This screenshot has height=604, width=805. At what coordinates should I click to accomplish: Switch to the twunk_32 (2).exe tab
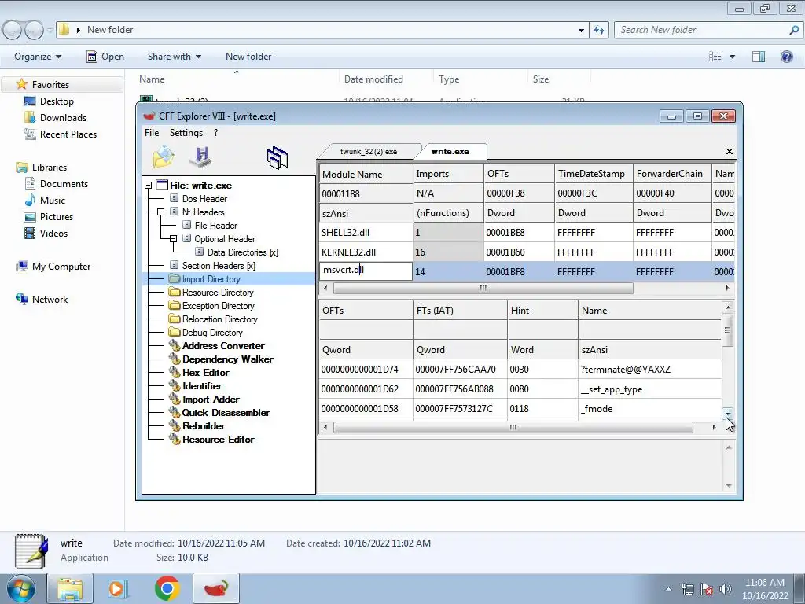point(369,152)
